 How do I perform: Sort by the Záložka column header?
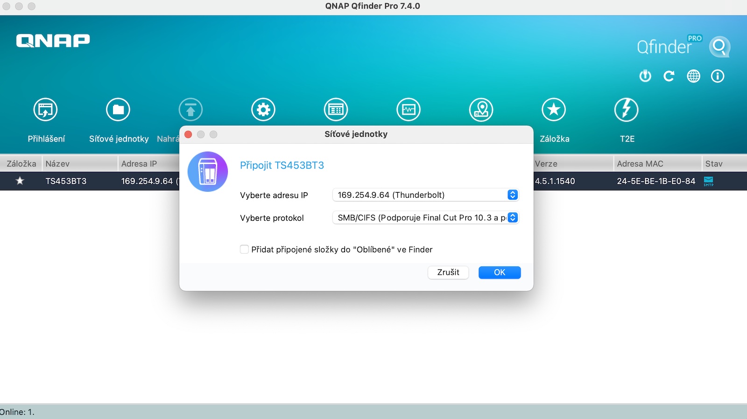coord(21,164)
